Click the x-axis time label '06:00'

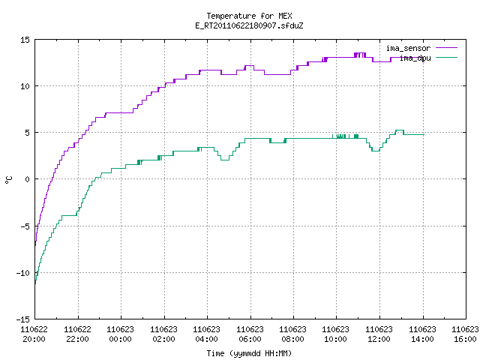[250, 339]
